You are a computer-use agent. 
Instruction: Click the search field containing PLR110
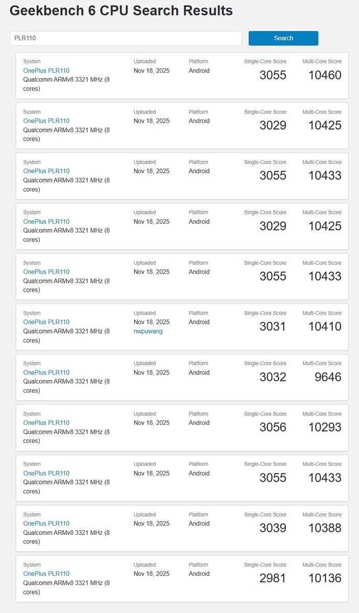click(x=125, y=38)
